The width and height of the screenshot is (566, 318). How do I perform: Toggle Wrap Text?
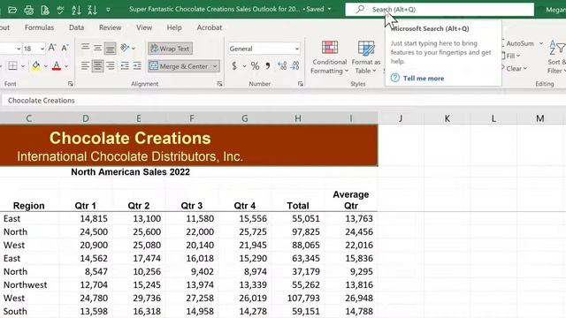click(170, 49)
